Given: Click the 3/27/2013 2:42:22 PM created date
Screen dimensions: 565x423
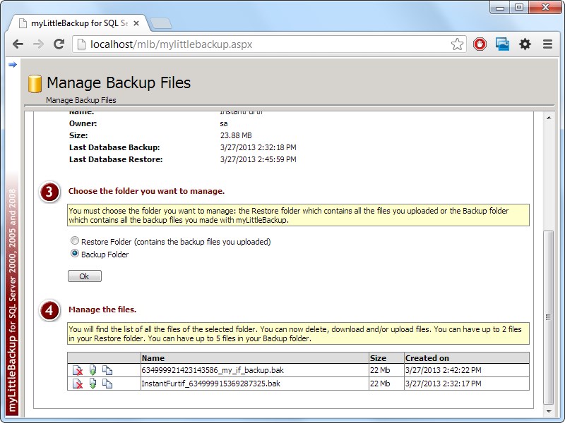Looking at the screenshot, I should click(x=444, y=370).
